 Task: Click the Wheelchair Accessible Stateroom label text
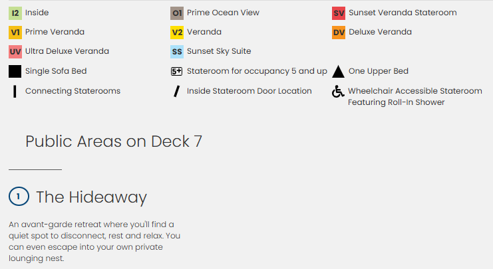pyautogui.click(x=414, y=91)
